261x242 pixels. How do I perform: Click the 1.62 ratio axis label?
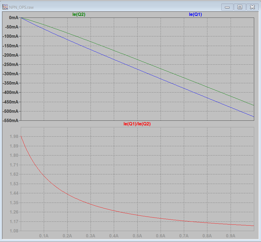click(14, 174)
